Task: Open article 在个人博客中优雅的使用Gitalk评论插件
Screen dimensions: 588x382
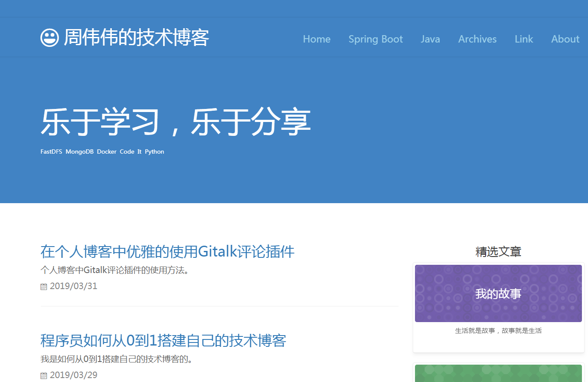Action: coord(167,251)
